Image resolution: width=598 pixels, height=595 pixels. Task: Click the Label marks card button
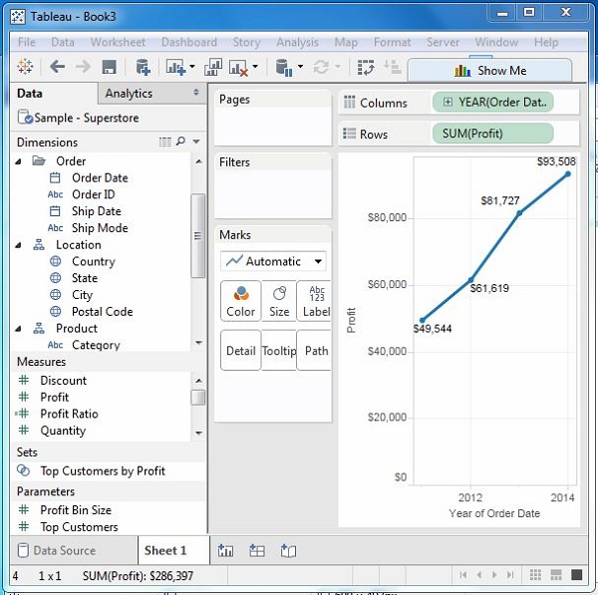[317, 300]
